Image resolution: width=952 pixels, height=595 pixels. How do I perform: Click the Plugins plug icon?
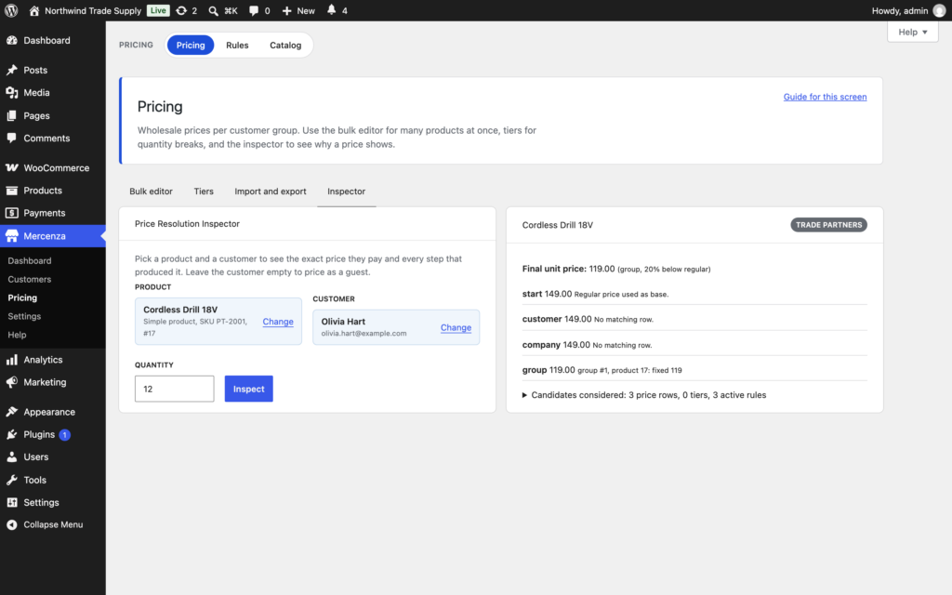[x=11, y=434]
